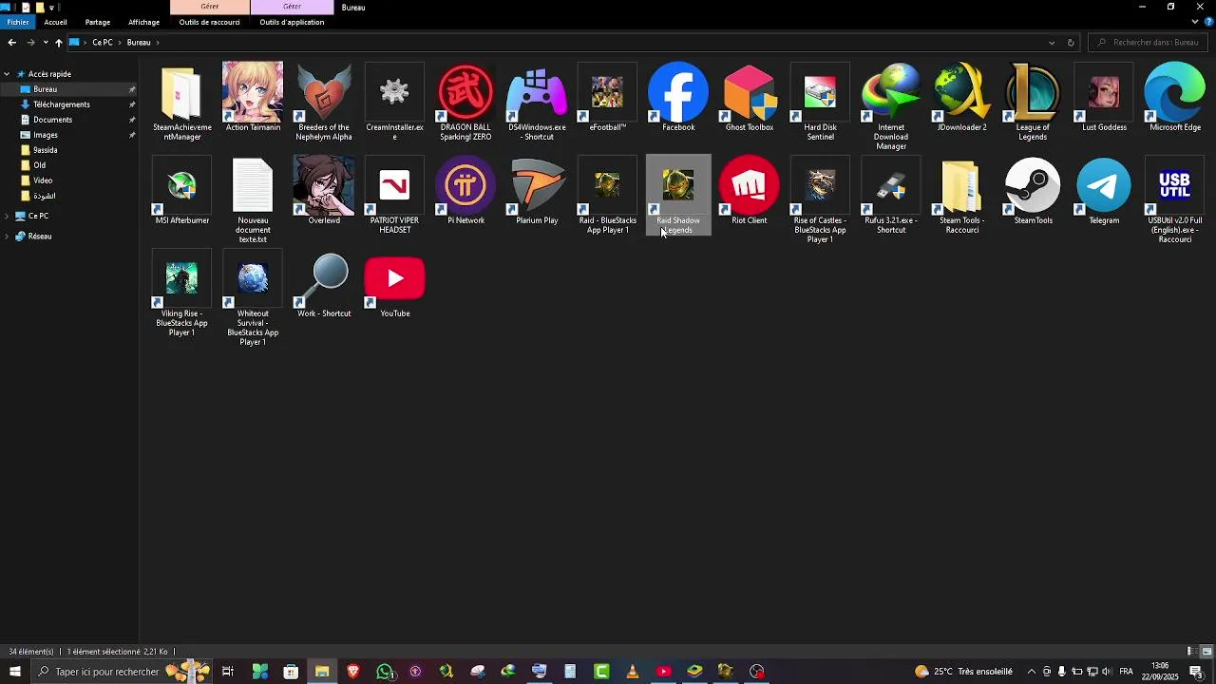This screenshot has height=684, width=1216.
Task: Open the recent locations dropdown arrow
Action: click(46, 43)
